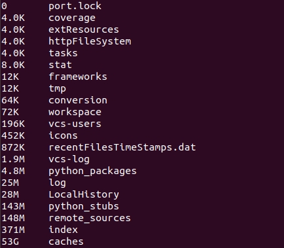Click the port.lock filename text
Image resolution: width=284 pixels, height=248 pixels.
coord(75,6)
